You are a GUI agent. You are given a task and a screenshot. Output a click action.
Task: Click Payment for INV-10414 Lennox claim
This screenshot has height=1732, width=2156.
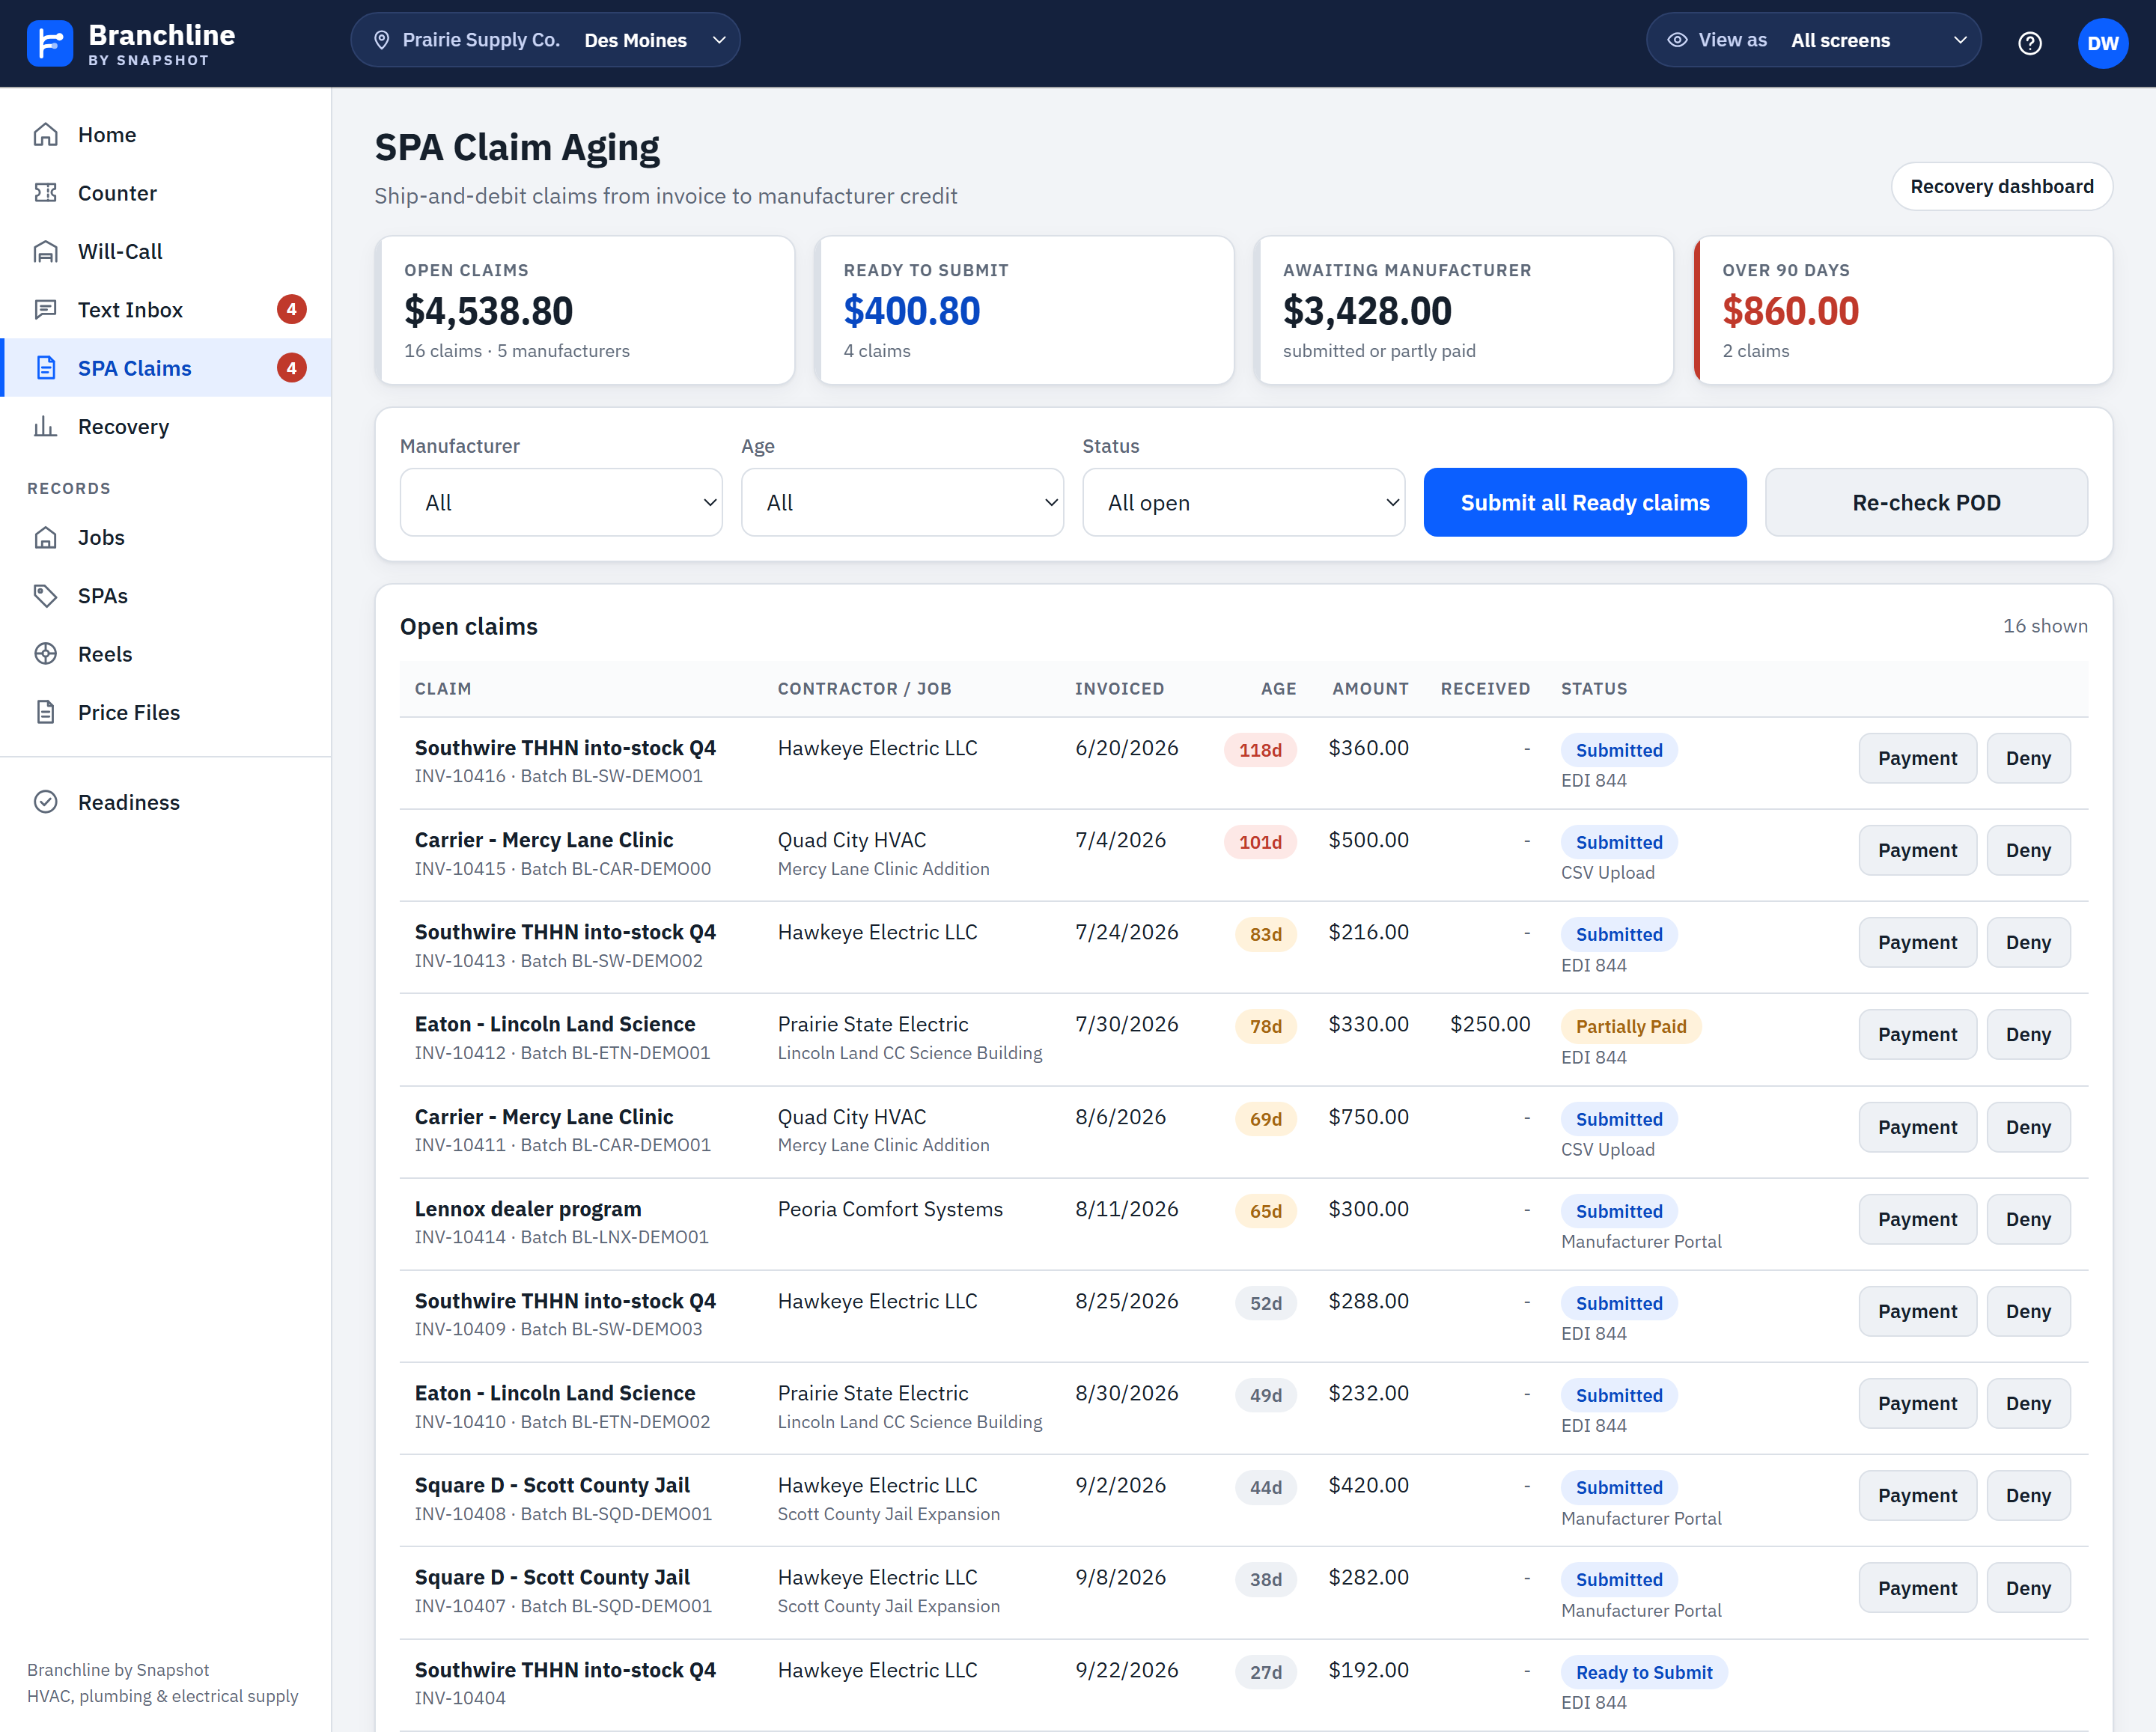[1917, 1219]
